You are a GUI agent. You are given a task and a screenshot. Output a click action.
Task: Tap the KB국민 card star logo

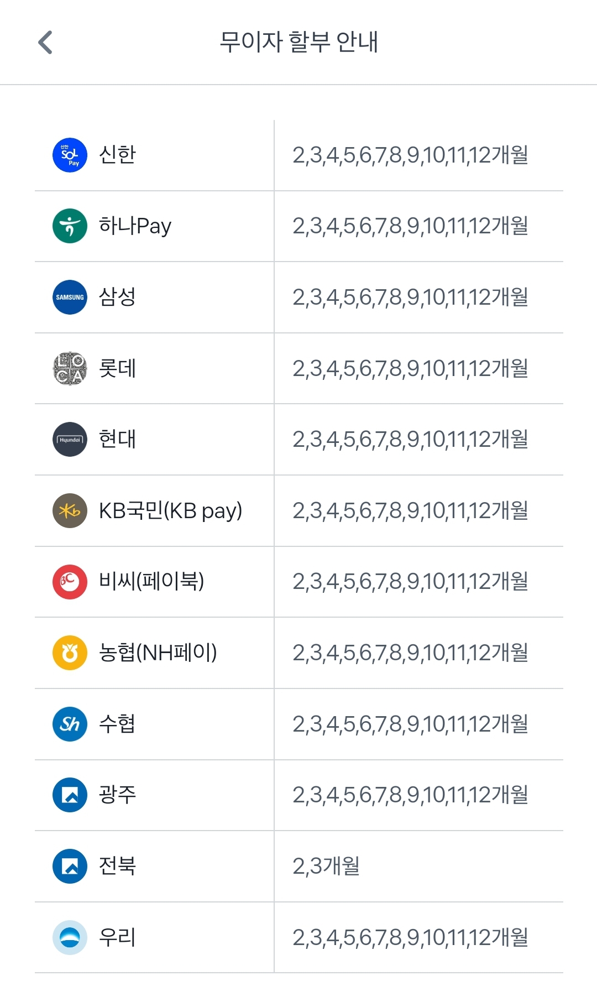pos(70,510)
